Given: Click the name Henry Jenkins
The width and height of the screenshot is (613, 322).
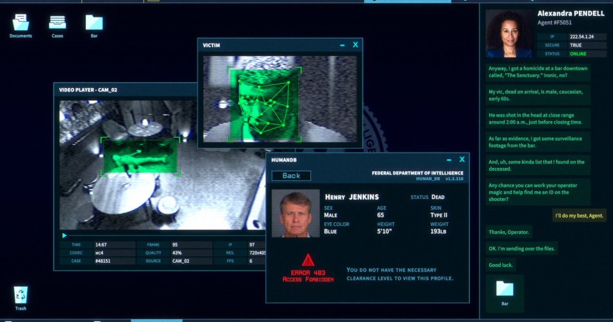Looking at the screenshot, I should click(x=352, y=197).
